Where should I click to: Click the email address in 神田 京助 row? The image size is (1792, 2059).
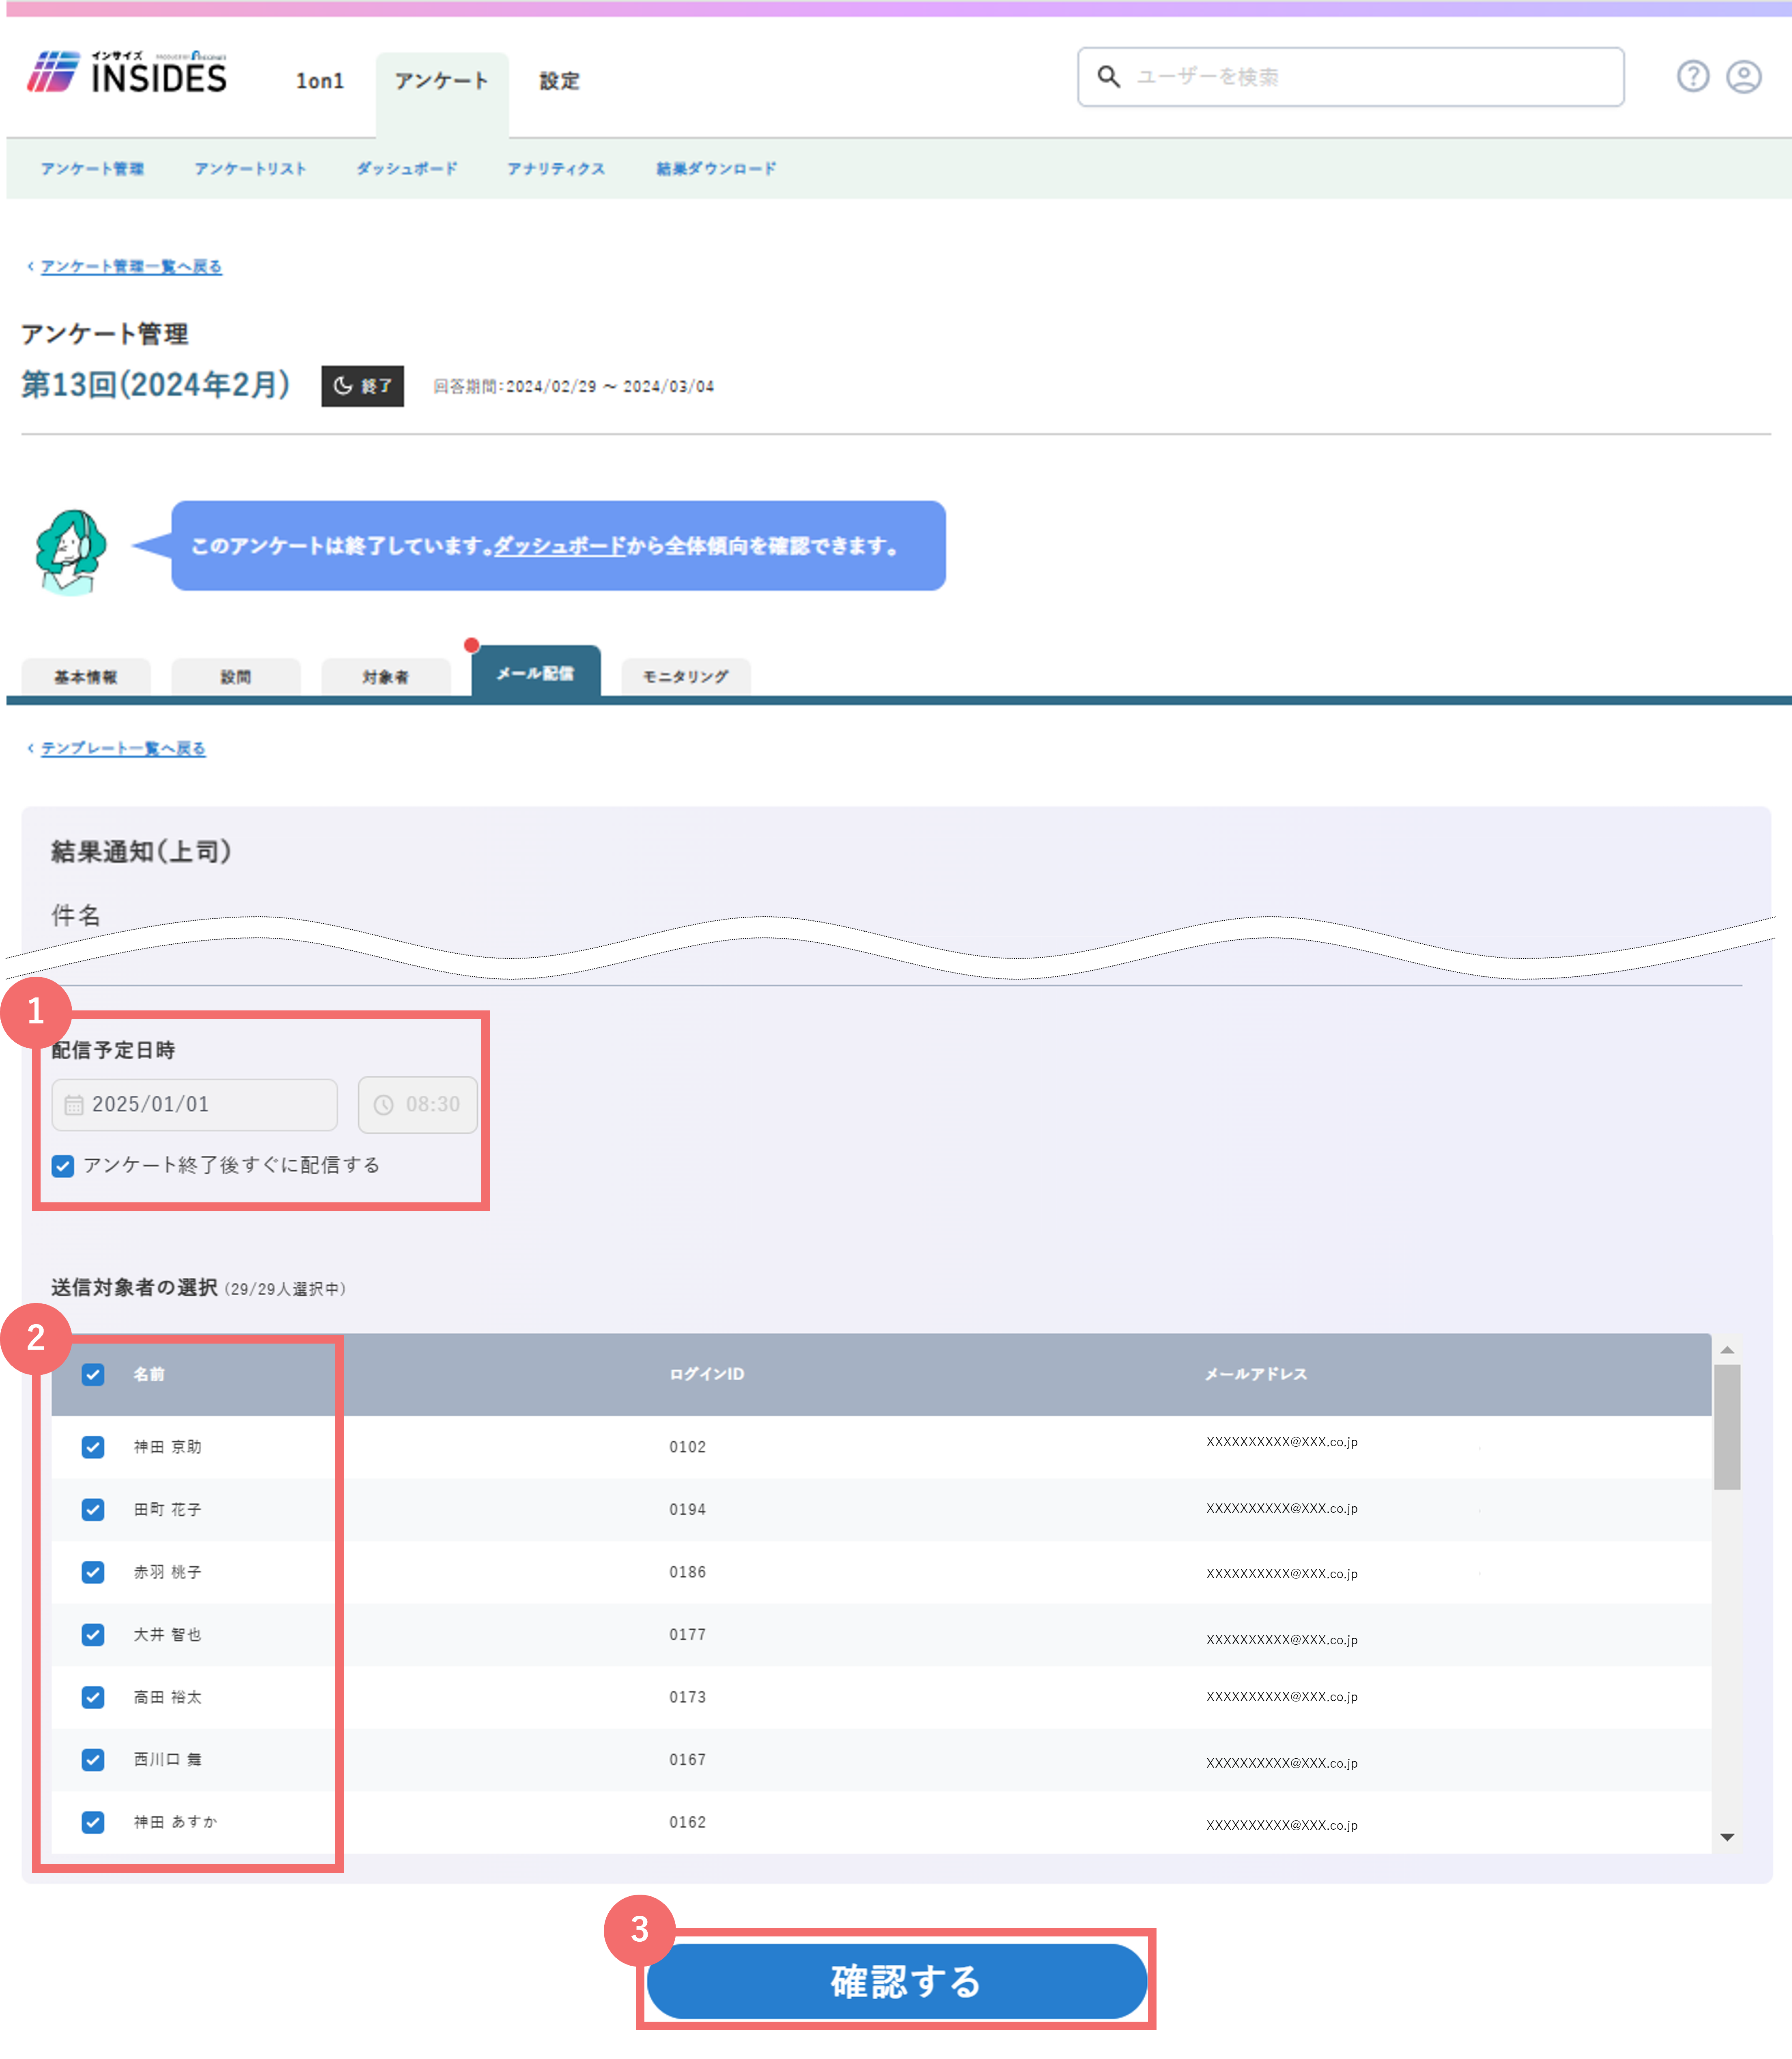click(x=1282, y=1443)
